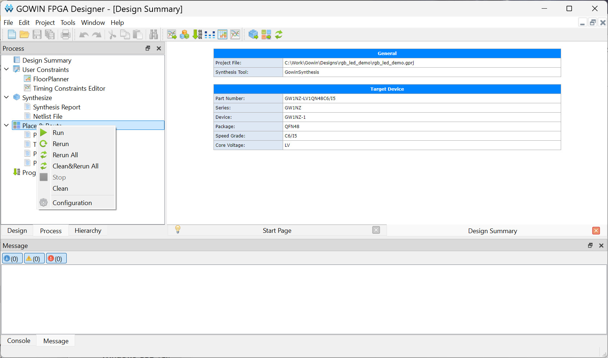Click the Save toolbar icon

[x=37, y=35]
